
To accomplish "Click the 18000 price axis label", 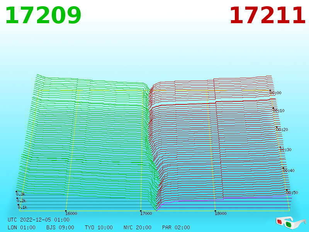I will point(221,213).
